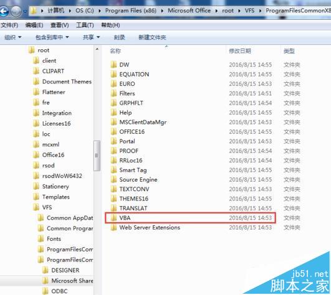Screen dimensions: 331x295
Task: Open the 包含到库中 dropdown
Action: click(52, 37)
